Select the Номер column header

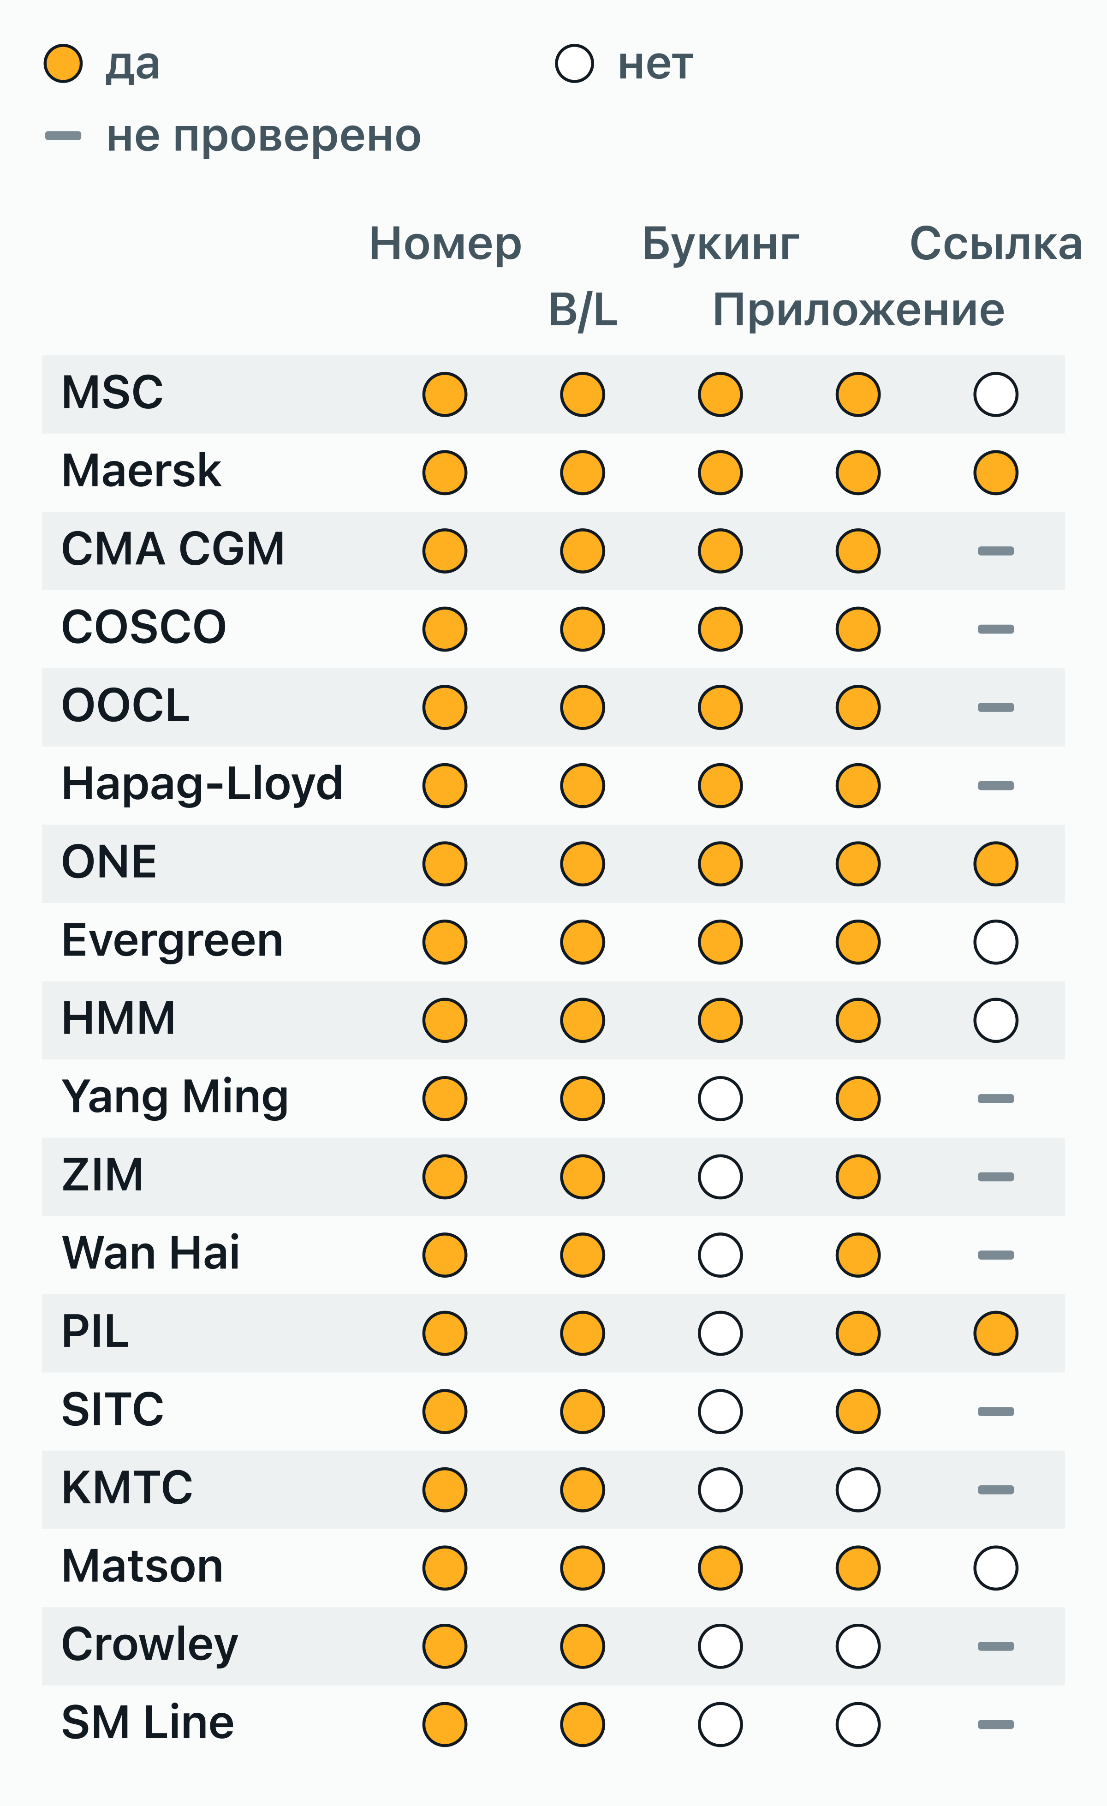(445, 243)
